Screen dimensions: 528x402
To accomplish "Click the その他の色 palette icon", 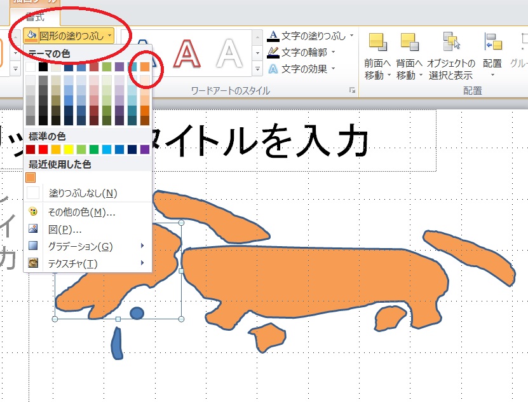I will point(33,212).
